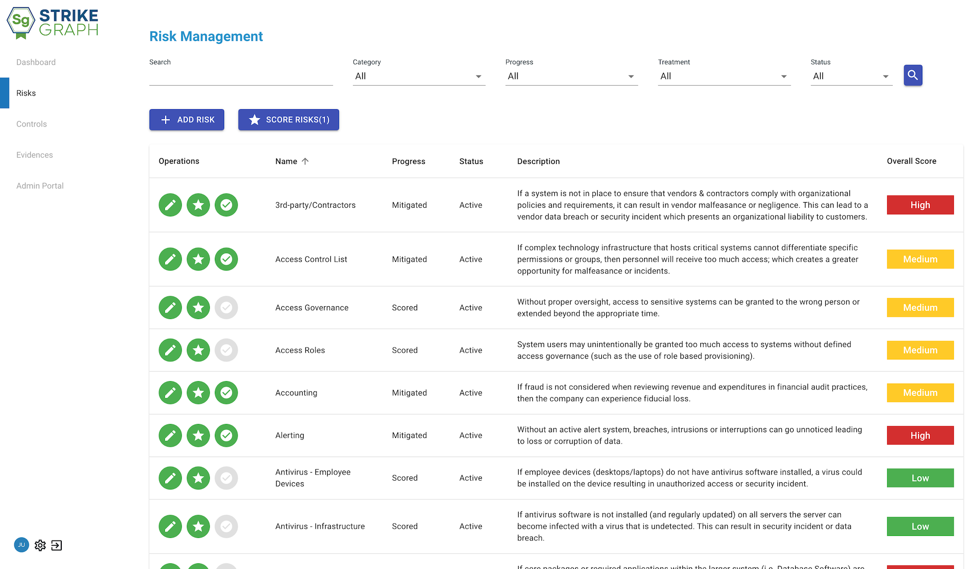The height and width of the screenshot is (569, 980).
Task: Open the Treatment filter dropdown
Action: point(724,76)
